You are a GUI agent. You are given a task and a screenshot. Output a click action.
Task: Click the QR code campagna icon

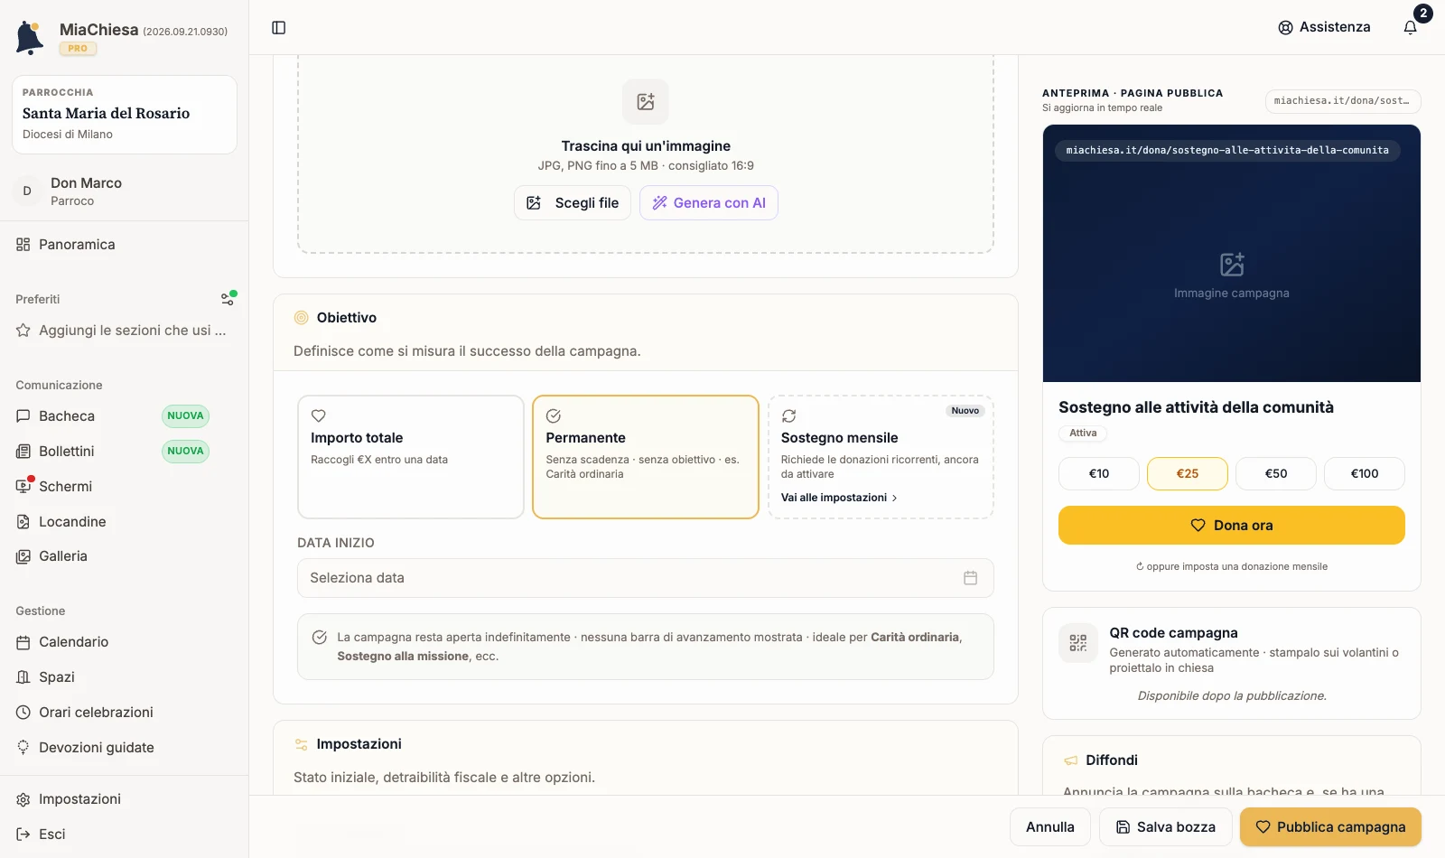1078,643
